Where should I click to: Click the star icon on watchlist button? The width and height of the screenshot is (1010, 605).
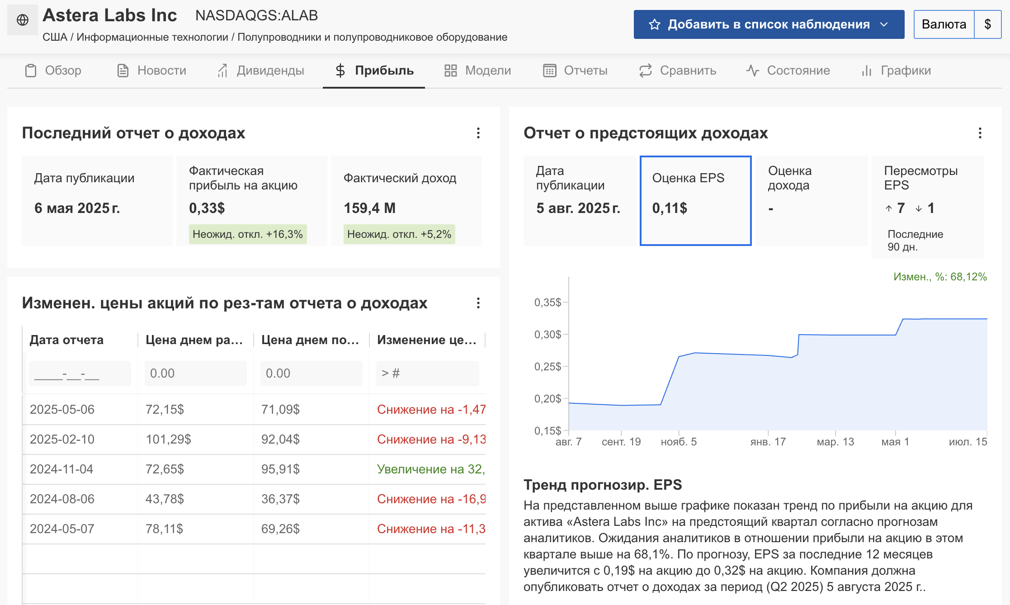654,24
